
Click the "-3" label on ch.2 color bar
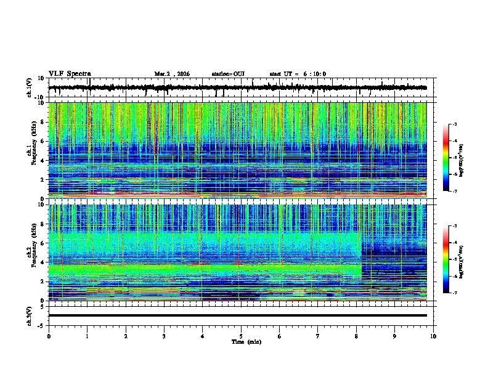tap(455, 226)
